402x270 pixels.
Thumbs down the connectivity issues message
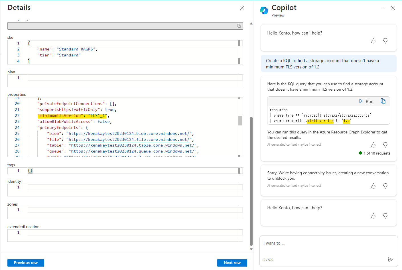click(385, 186)
